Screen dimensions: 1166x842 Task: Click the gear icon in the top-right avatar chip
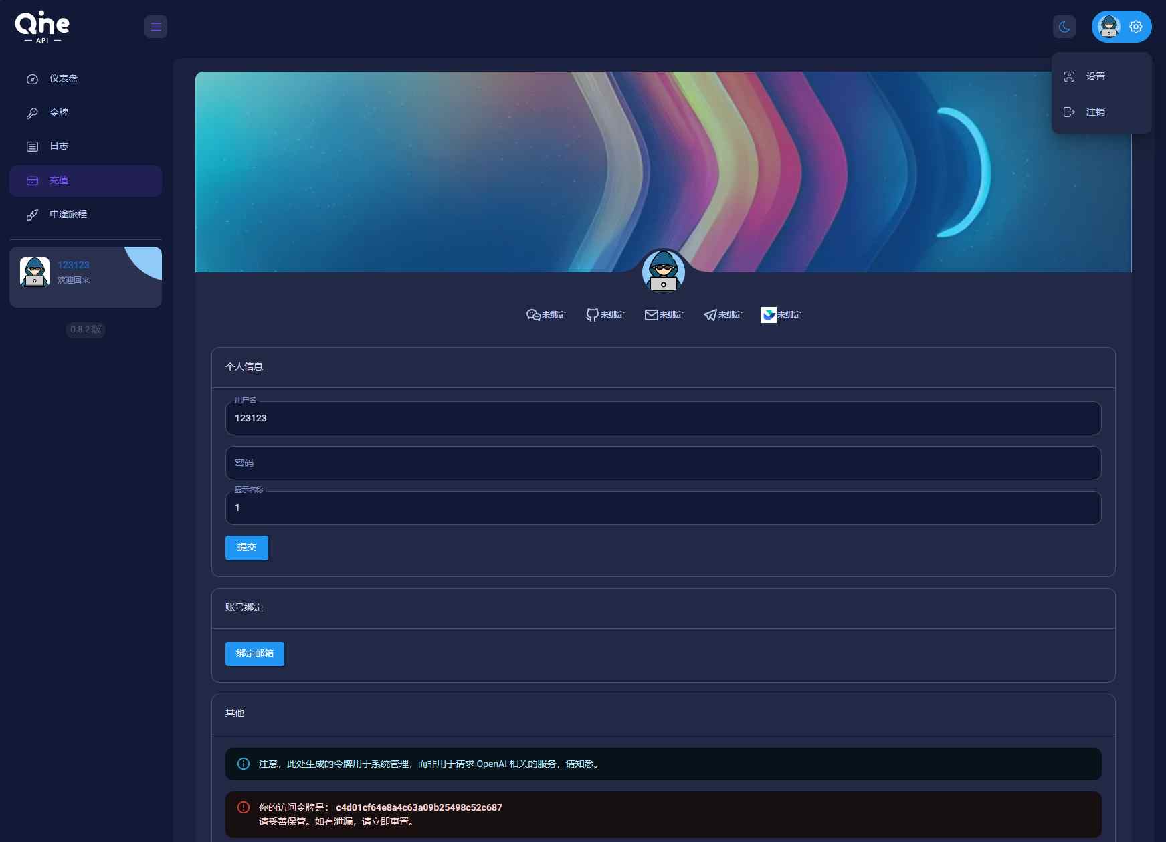[1136, 27]
